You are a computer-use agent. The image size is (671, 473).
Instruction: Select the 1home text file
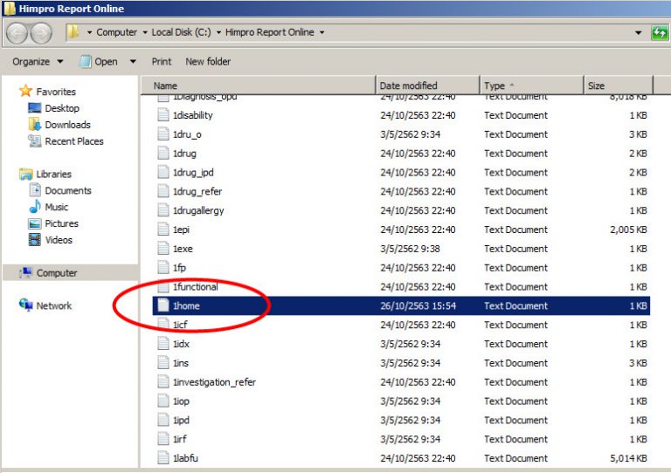[186, 305]
